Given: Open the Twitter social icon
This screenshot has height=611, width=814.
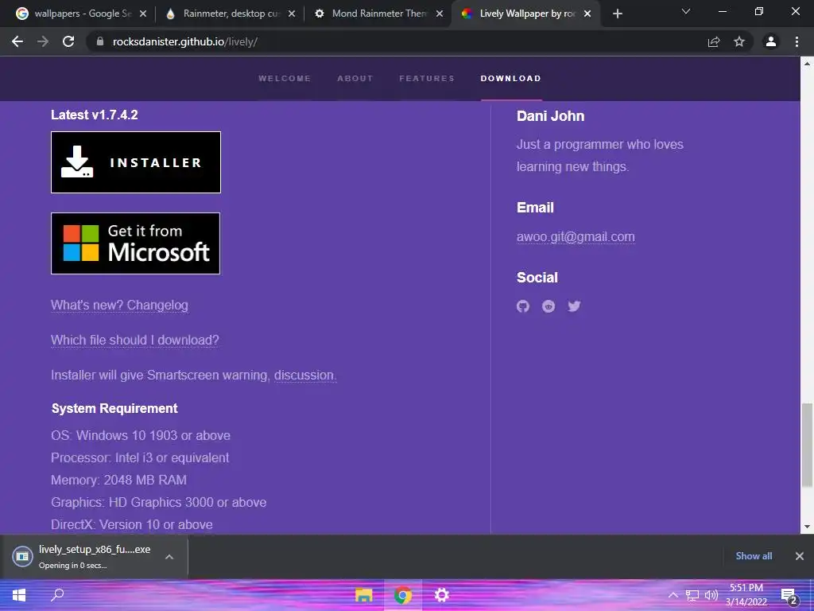Looking at the screenshot, I should (574, 306).
